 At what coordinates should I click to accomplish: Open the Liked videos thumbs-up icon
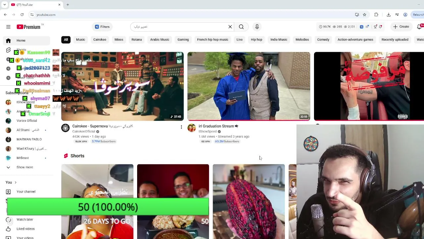coord(8,229)
